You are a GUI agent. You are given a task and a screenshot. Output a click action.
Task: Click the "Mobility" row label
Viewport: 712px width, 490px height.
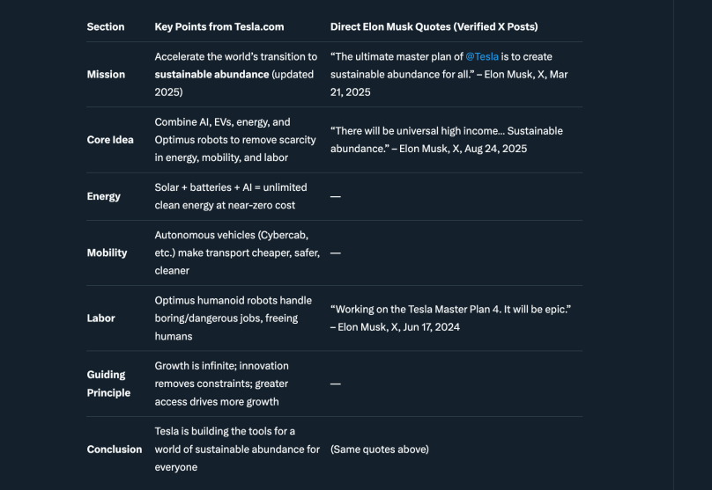click(x=107, y=252)
